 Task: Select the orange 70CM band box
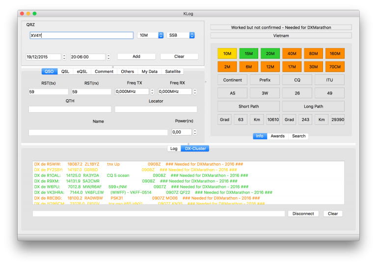(x=335, y=67)
